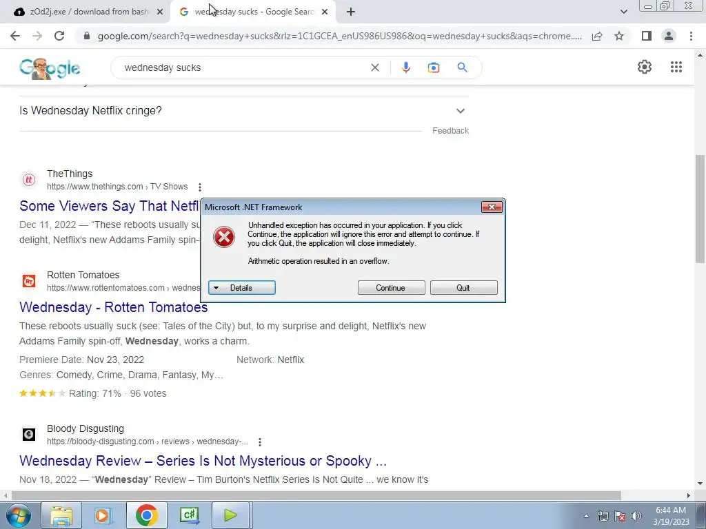Open the Windows Start menu
The width and height of the screenshot is (706, 529).
17,515
